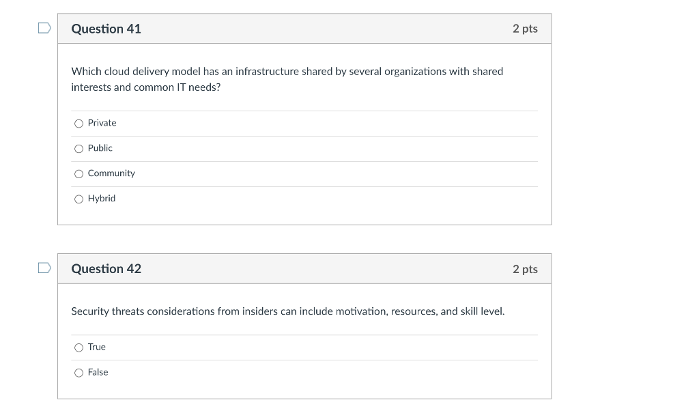This screenshot has height=413, width=699.
Task: Click the Question 41 question text
Action: [x=287, y=79]
